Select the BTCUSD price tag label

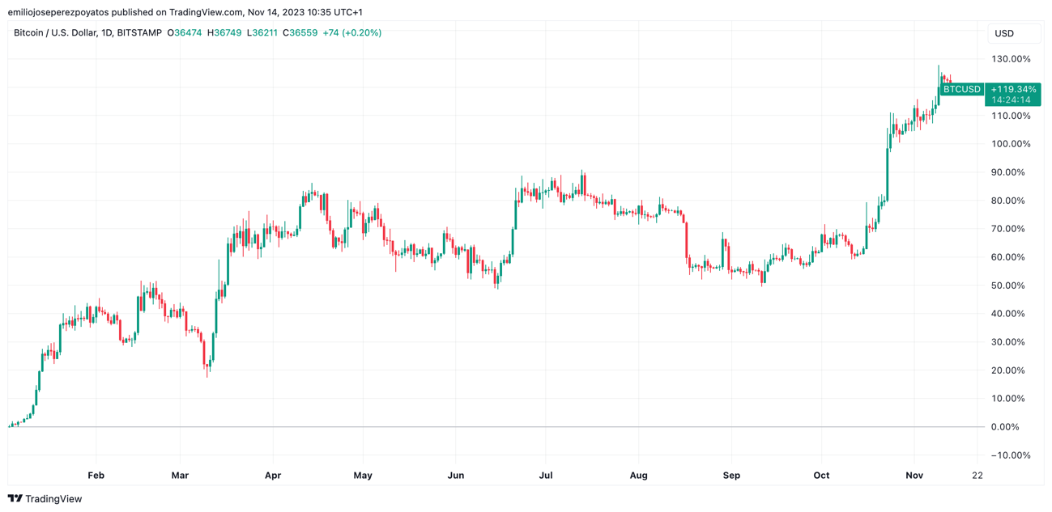pyautogui.click(x=961, y=89)
